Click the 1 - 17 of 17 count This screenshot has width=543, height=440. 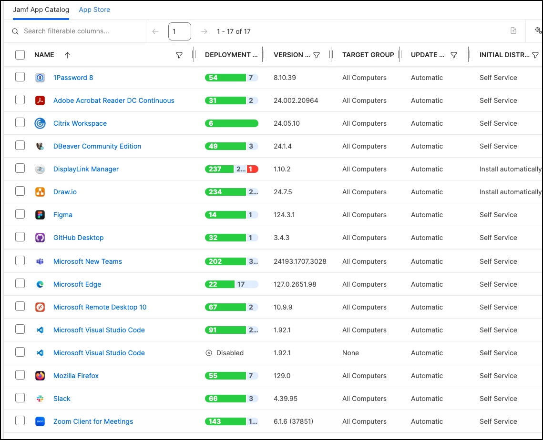(234, 31)
